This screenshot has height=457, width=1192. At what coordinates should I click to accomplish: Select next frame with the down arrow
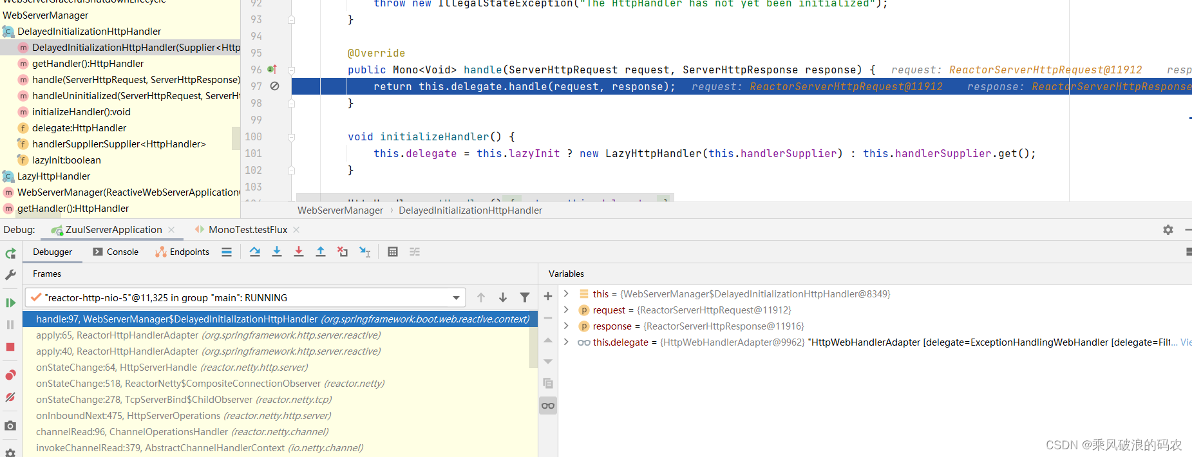503,297
